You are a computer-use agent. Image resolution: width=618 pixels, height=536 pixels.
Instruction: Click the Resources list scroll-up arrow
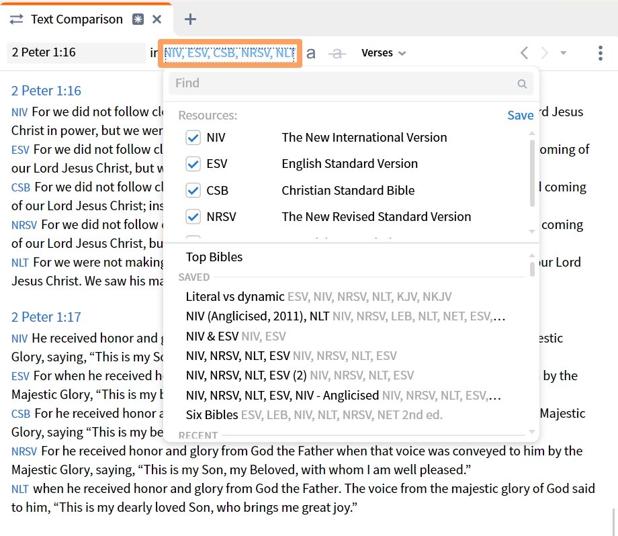pyautogui.click(x=532, y=133)
